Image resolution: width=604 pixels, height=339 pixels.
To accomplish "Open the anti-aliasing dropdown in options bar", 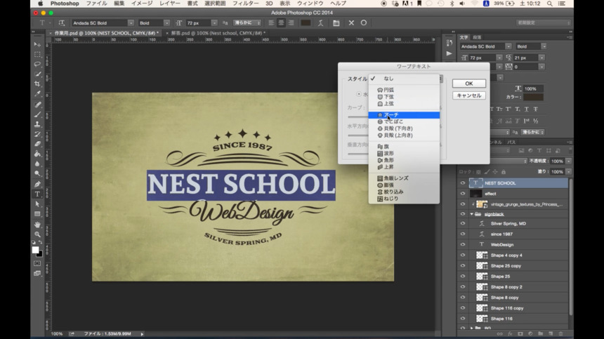I will 247,23.
